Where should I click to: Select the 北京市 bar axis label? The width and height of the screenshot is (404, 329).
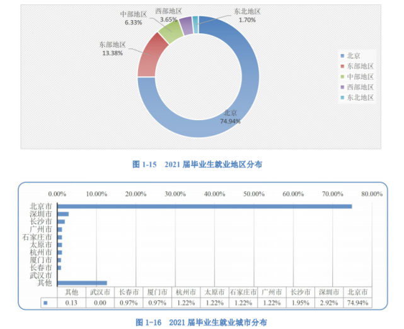point(41,206)
